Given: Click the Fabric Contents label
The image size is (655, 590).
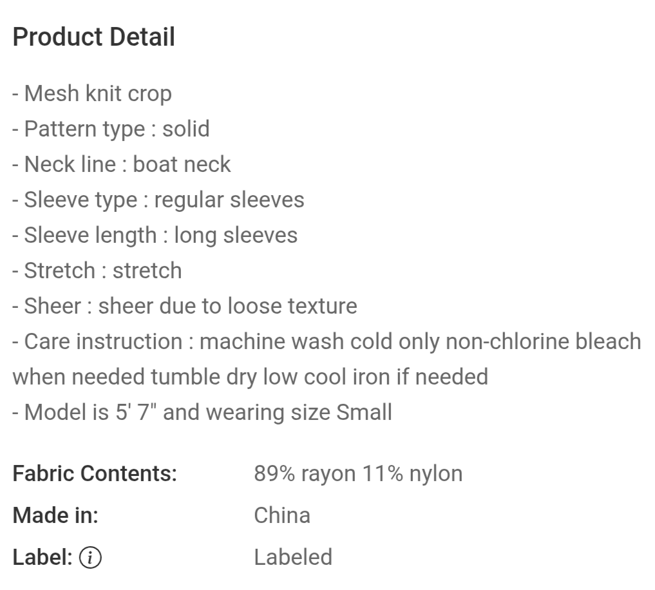Looking at the screenshot, I should [95, 474].
